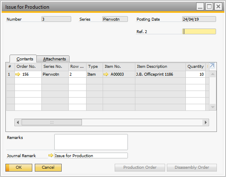Click the table's vertical scroll up arrow

213,74
